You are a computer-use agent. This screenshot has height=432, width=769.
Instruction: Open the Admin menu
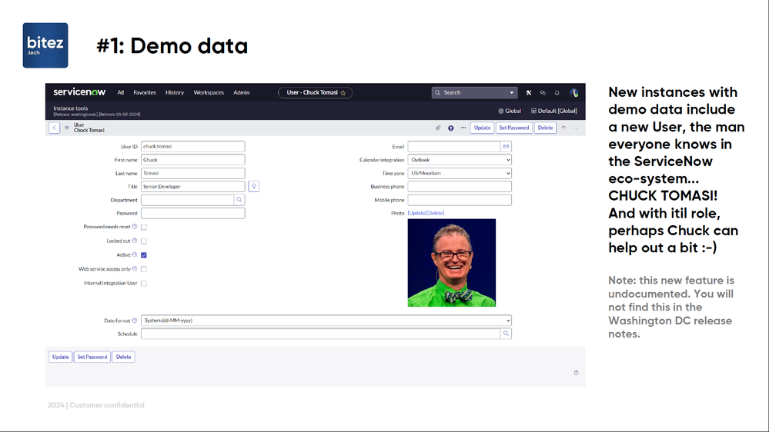(x=241, y=92)
